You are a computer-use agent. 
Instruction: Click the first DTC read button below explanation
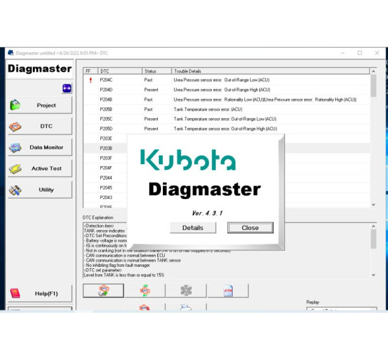[x=103, y=290]
